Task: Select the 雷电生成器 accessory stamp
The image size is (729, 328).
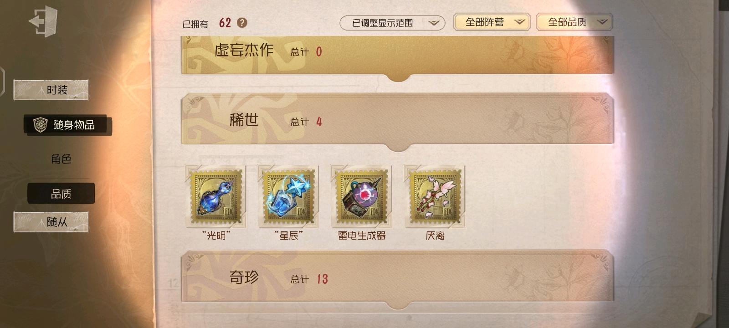Action: coord(361,196)
